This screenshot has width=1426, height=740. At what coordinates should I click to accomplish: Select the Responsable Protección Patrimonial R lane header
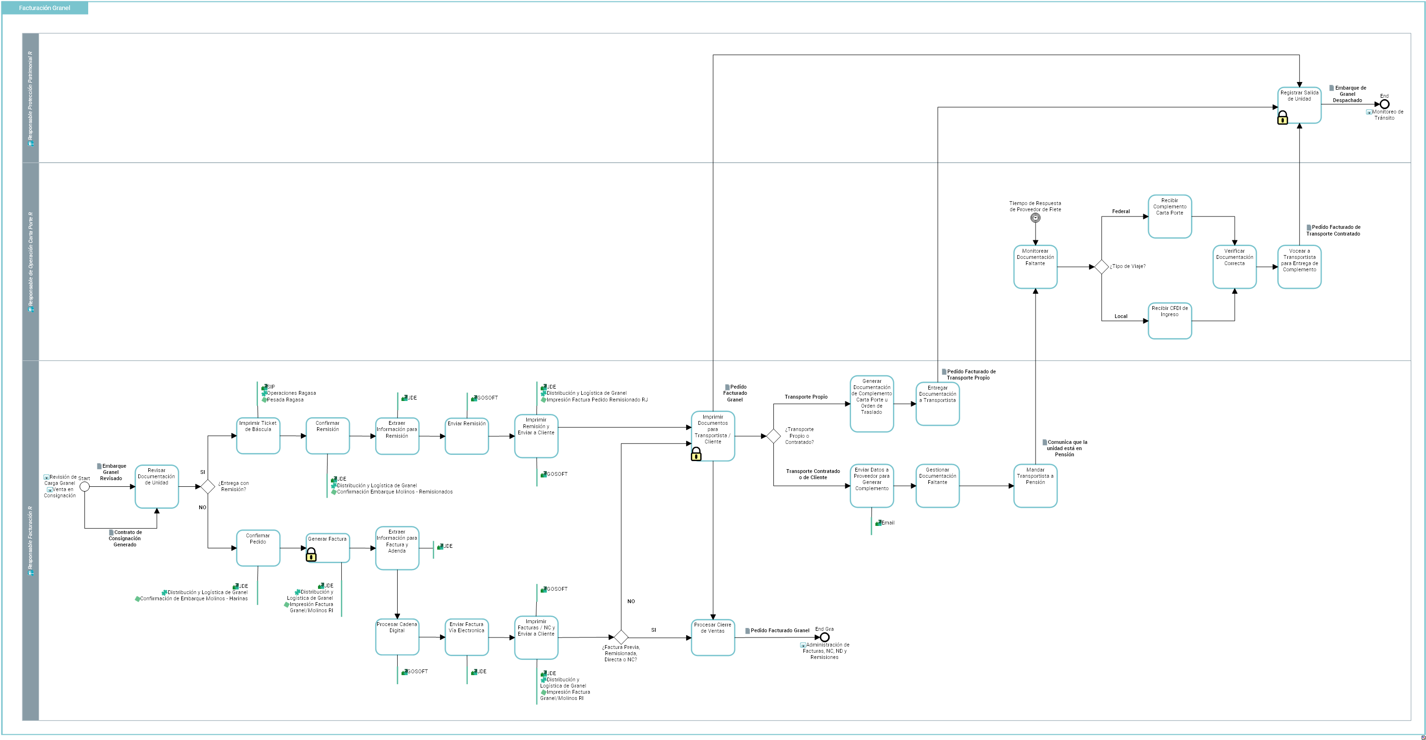(31, 98)
